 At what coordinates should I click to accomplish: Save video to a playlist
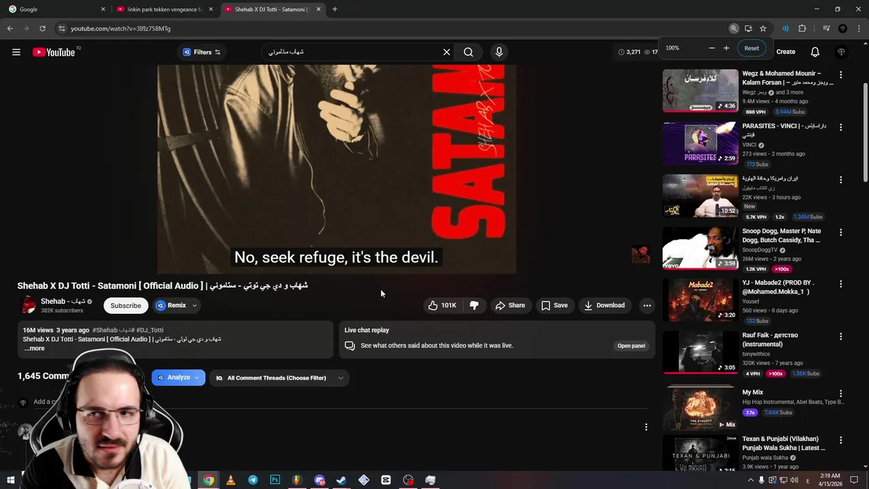554,306
